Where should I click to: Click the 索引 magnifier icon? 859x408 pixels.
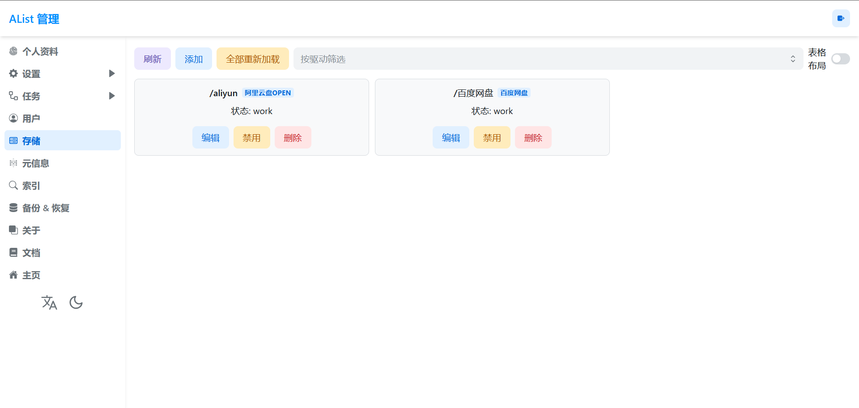coord(13,186)
